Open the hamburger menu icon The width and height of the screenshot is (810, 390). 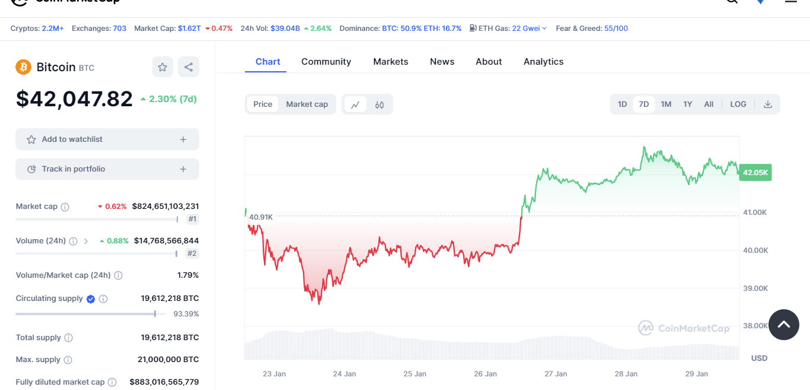coord(791,2)
